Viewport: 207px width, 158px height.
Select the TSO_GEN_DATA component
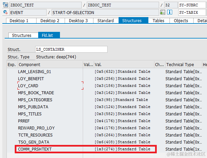pyautogui.click(x=34, y=142)
